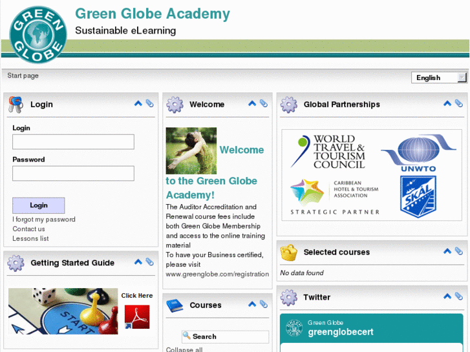Image resolution: width=470 pixels, height=352 pixels.
Task: Click the Collapse all link in Courses
Action: (184, 349)
